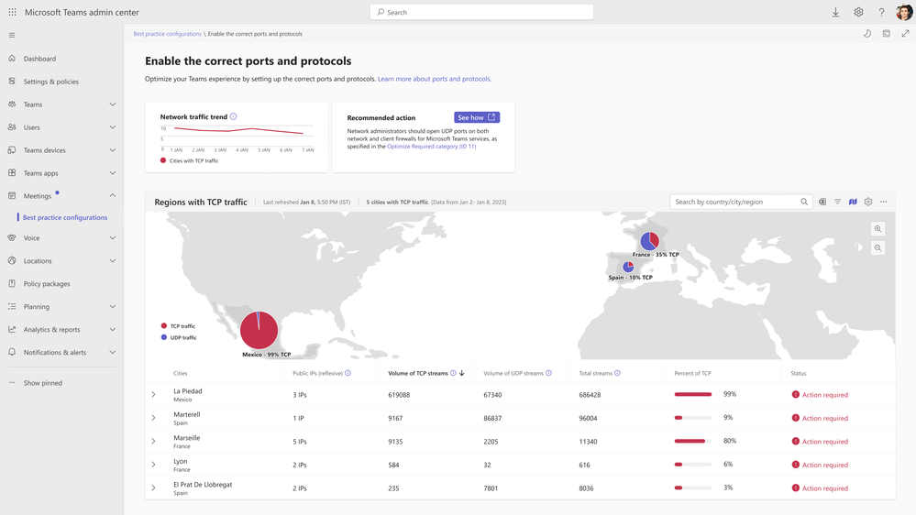This screenshot has width=916, height=515.
Task: Go to Best practice configurations breadcrumb
Action: click(x=167, y=34)
